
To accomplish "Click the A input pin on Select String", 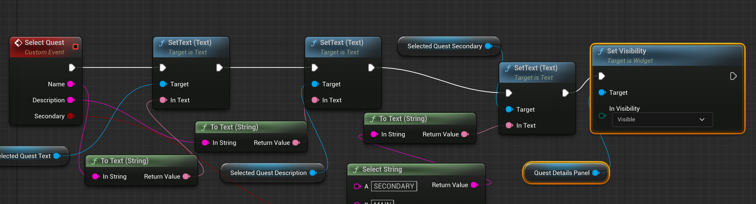I will 357,186.
